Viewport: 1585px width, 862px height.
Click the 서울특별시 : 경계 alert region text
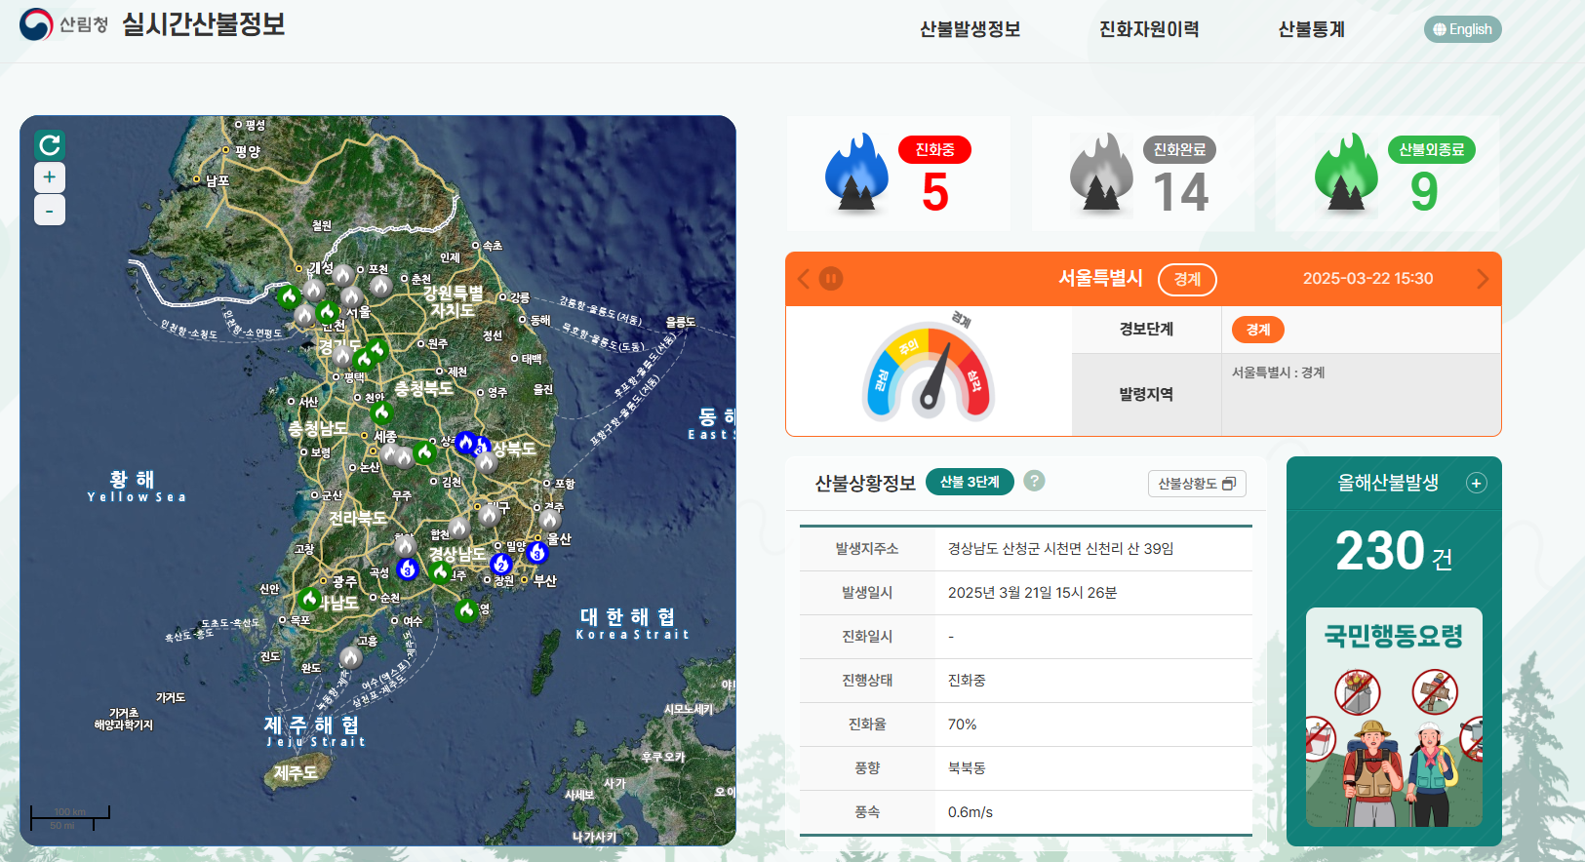1278,372
